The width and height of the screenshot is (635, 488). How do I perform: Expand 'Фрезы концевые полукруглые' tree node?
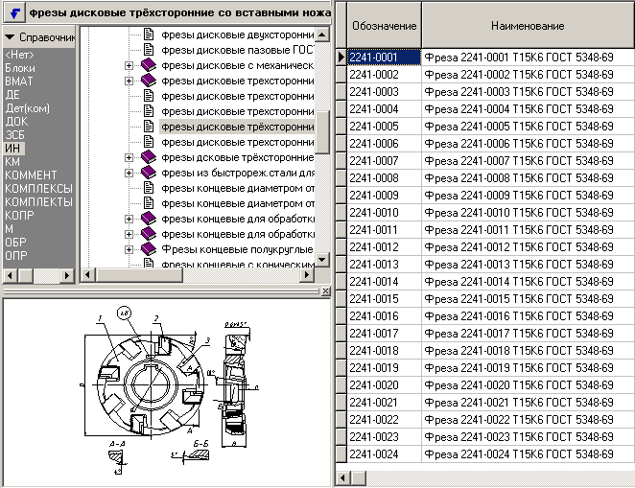(x=129, y=249)
